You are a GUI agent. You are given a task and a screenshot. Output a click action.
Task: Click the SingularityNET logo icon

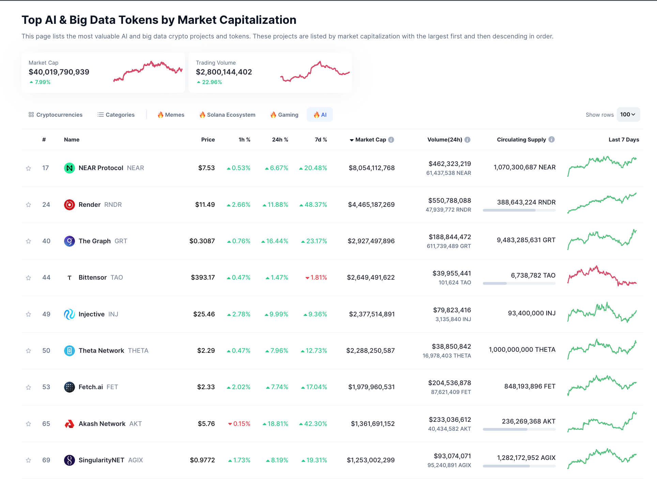[x=70, y=460]
